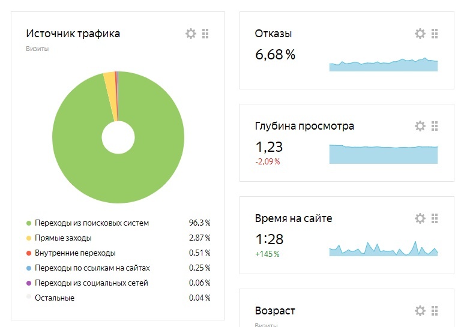This screenshot has width=464, height=327.
Task: Click the +145 % change indicator
Action: click(x=267, y=254)
